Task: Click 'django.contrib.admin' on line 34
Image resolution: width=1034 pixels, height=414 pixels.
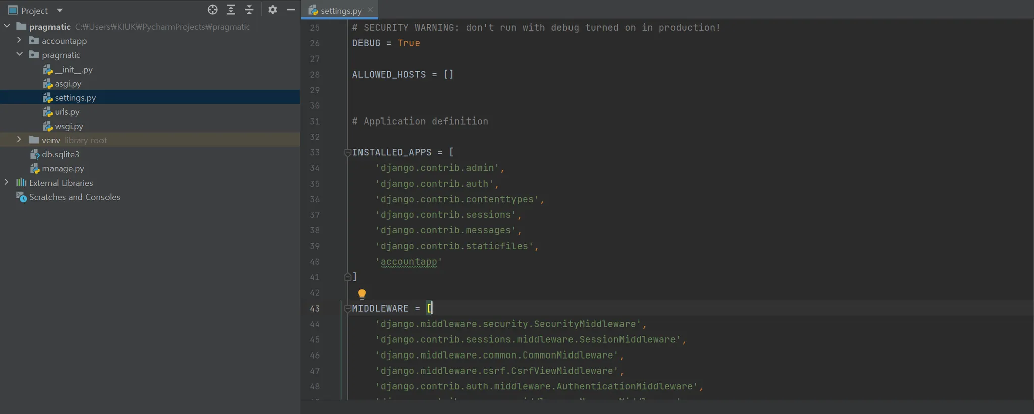Action: click(437, 168)
